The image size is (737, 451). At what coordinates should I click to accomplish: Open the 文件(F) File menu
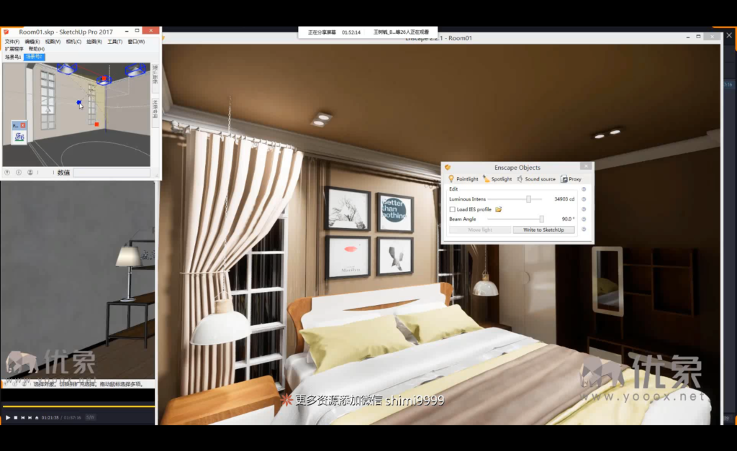12,42
